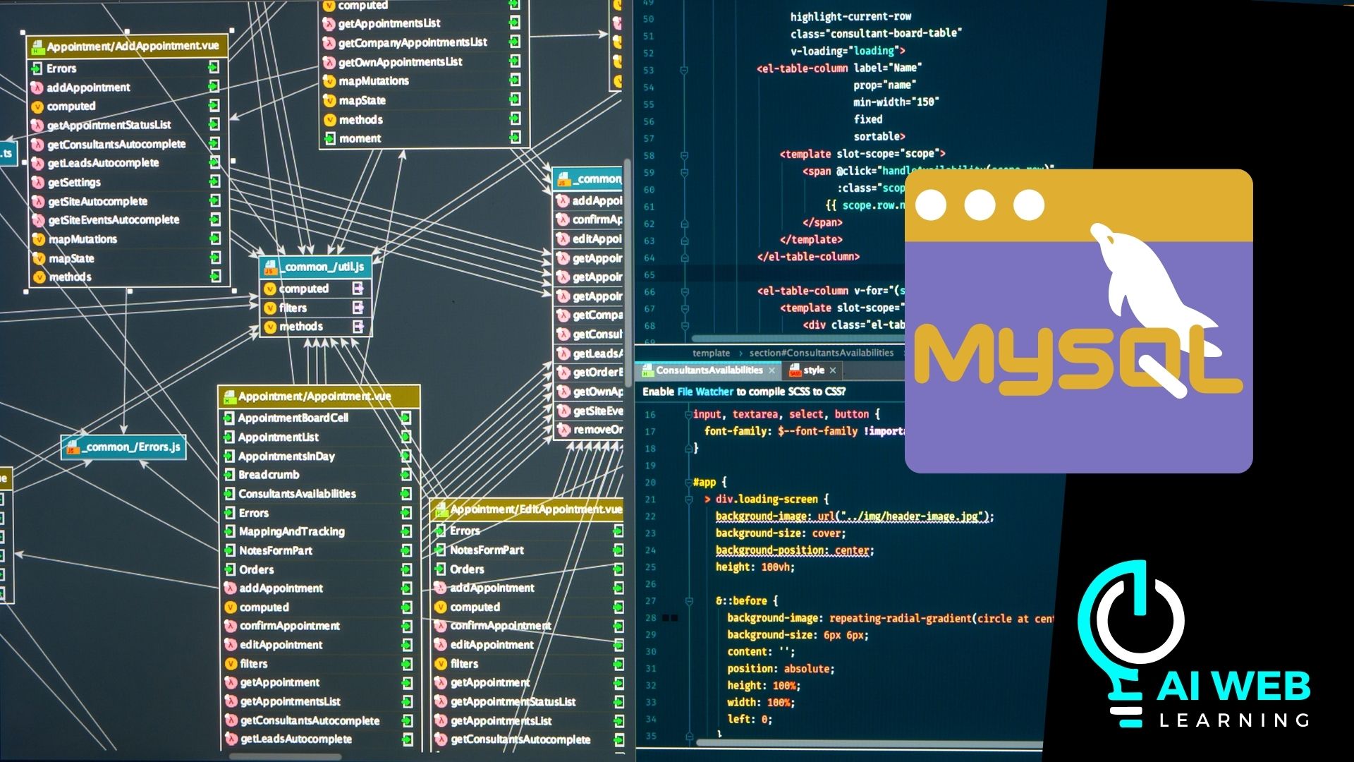Click the green arrow icon on getLeadsAutocomplete row in AddAppointment.vue
This screenshot has height=762, width=1354.
(x=214, y=163)
